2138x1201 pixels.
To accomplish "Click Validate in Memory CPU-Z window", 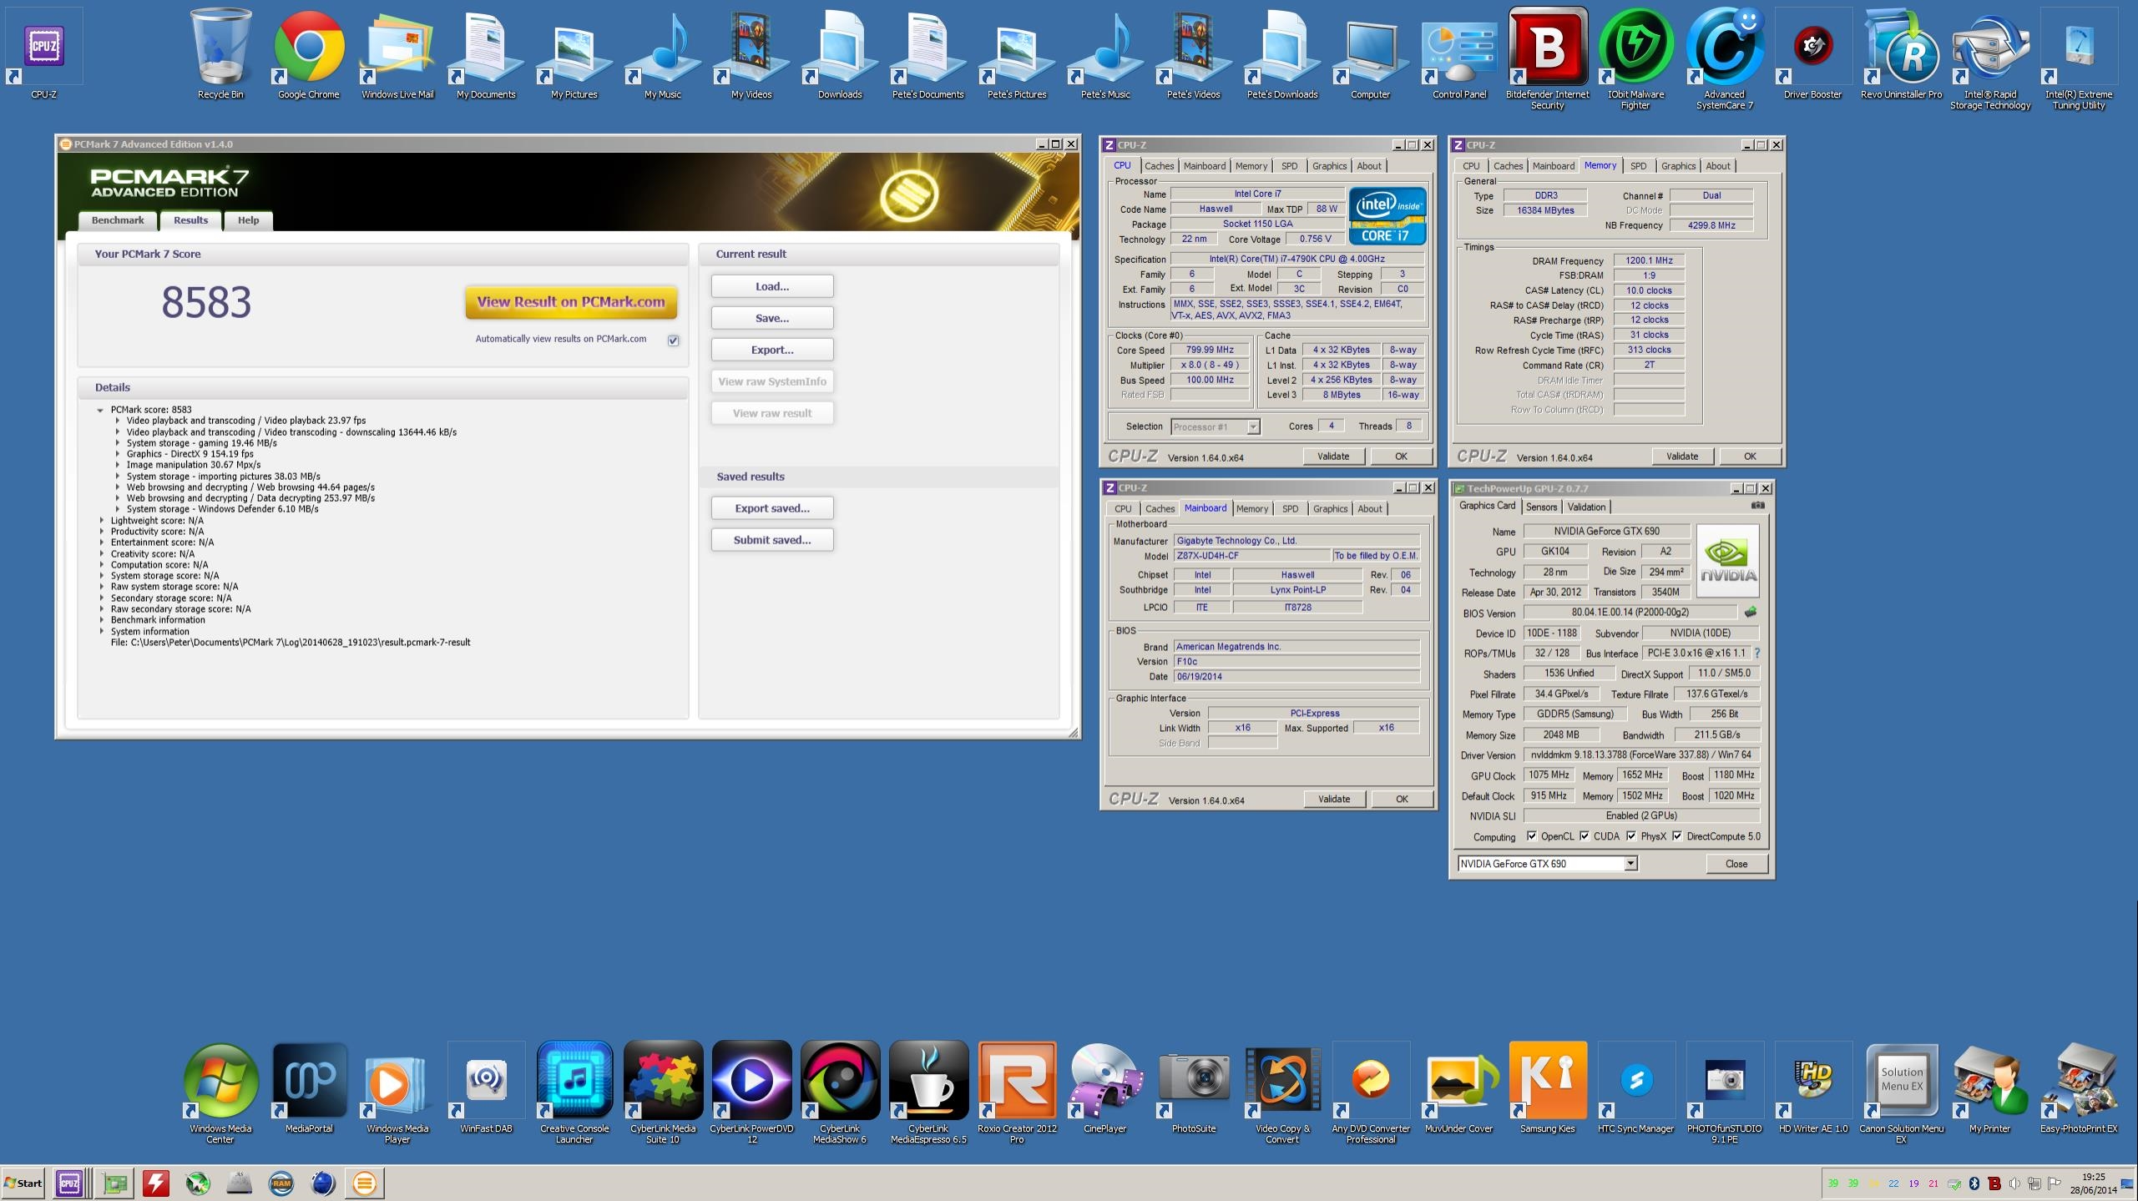I will point(1682,457).
